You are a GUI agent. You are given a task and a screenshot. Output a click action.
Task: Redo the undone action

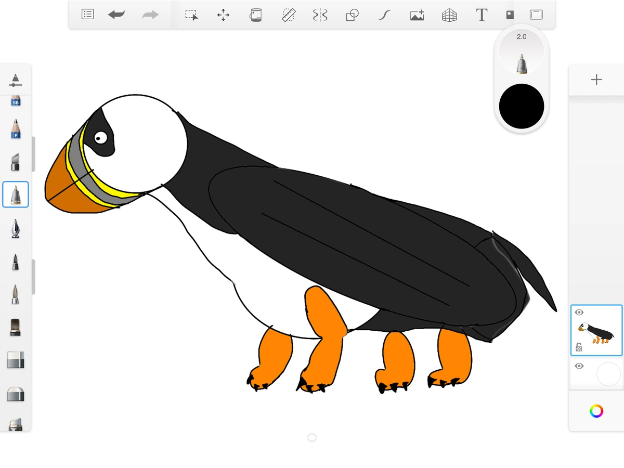[x=150, y=15]
